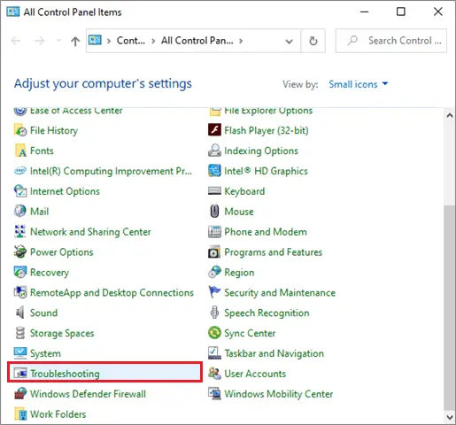Click the Sound speaker icon
Screen dimensions: 456x425
(20, 313)
